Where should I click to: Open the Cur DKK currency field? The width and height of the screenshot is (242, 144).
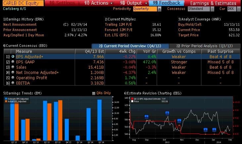tap(232, 9)
